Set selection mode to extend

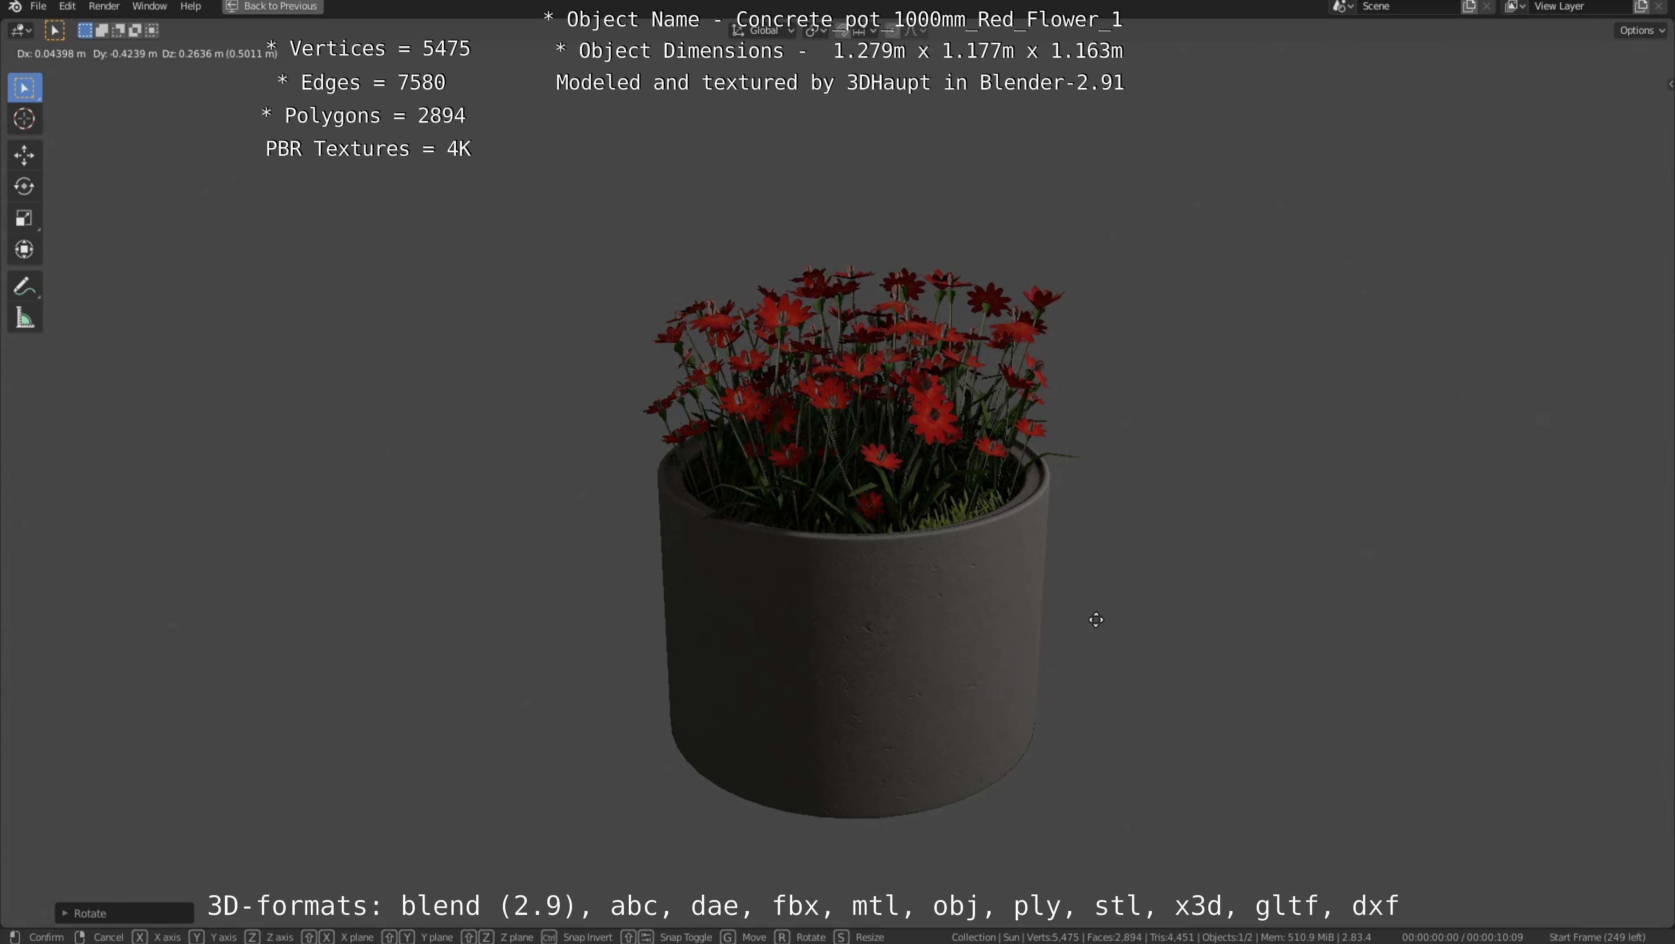tap(101, 30)
